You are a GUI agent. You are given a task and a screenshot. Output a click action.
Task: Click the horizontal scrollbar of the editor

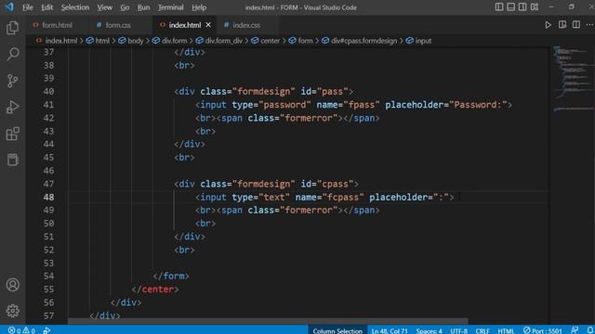pyautogui.click(x=268, y=321)
